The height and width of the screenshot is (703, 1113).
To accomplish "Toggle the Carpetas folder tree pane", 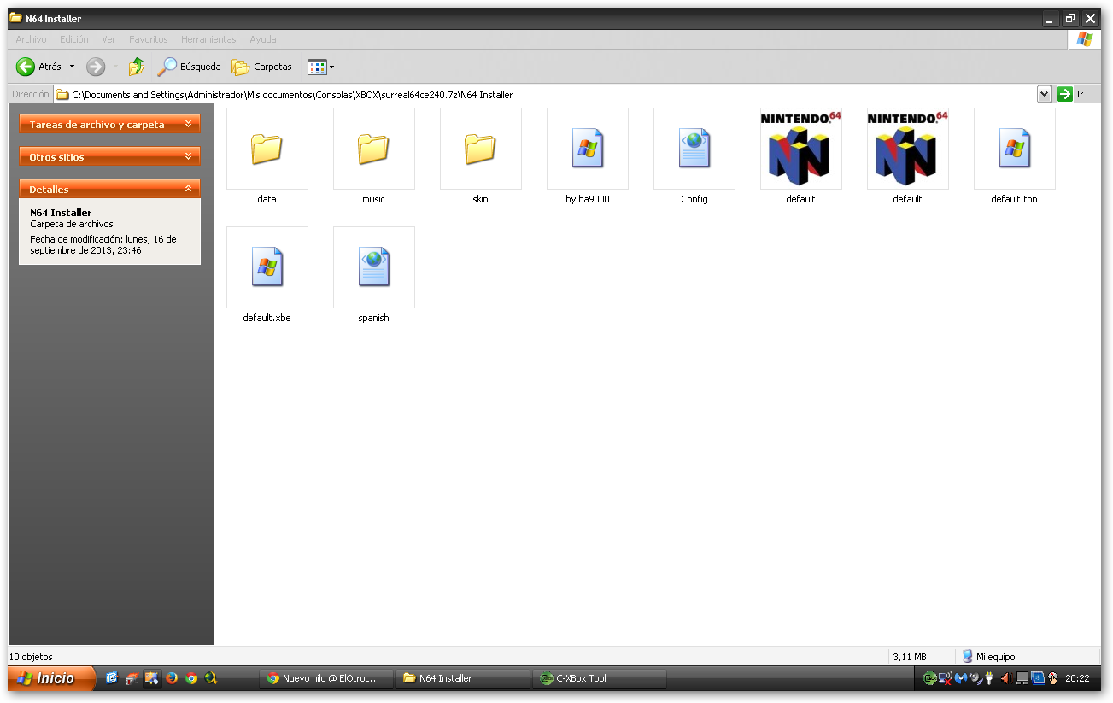I will click(262, 67).
